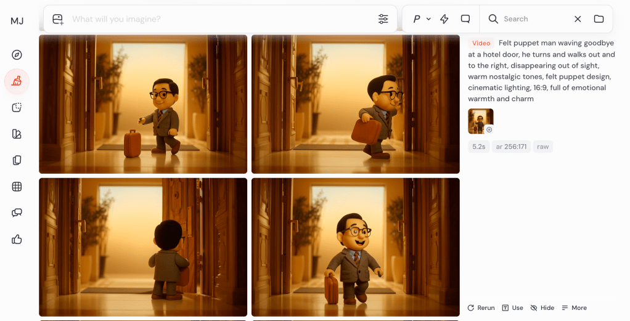The image size is (630, 321).
Task: Expand the P personalization dropdown
Action: 422,19
